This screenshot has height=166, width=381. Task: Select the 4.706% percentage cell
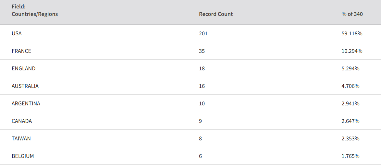tap(350, 86)
